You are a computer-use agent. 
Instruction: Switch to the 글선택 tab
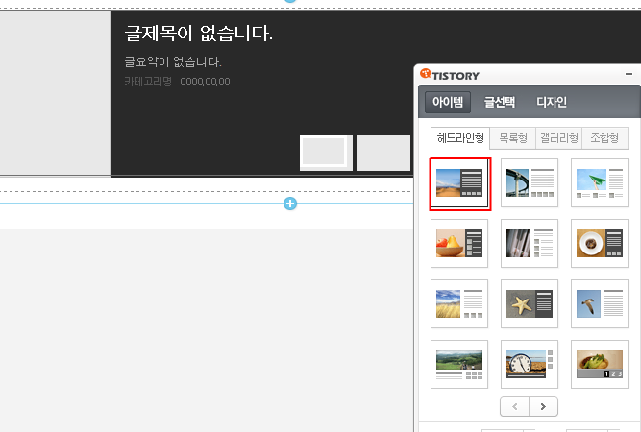(499, 102)
